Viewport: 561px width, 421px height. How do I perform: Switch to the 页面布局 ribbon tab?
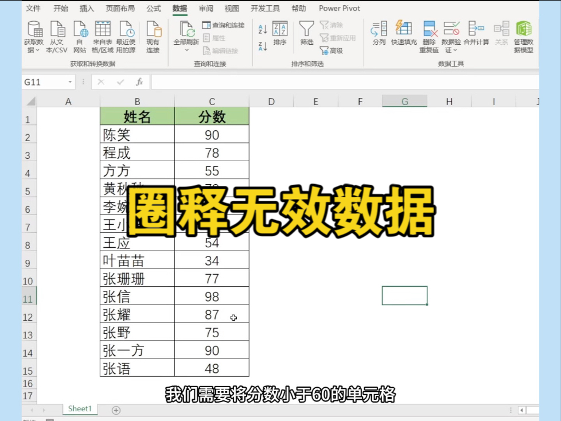click(x=120, y=8)
